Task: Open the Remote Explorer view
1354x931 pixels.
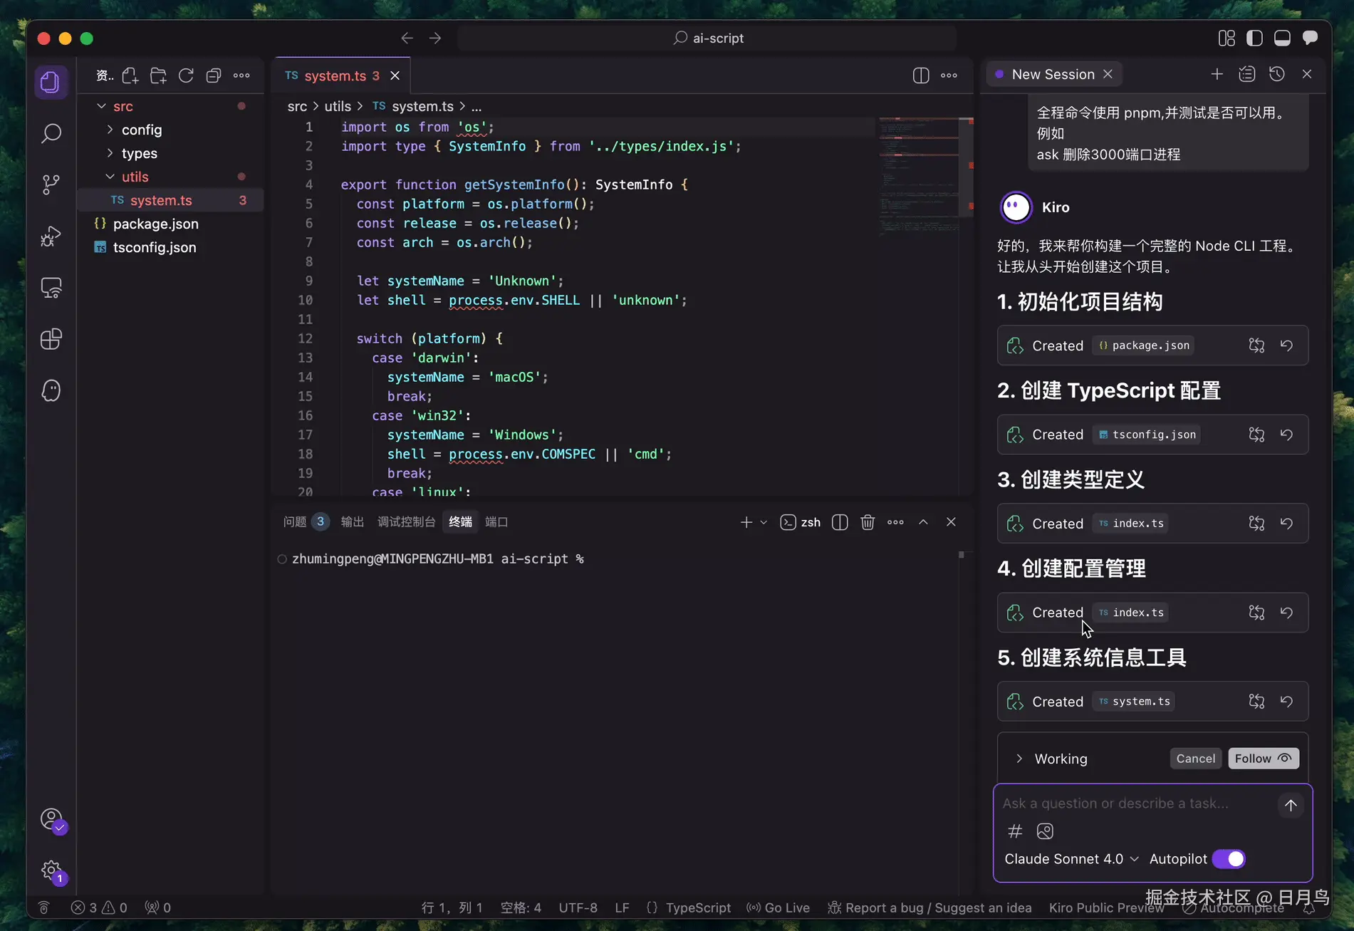Action: (x=51, y=288)
